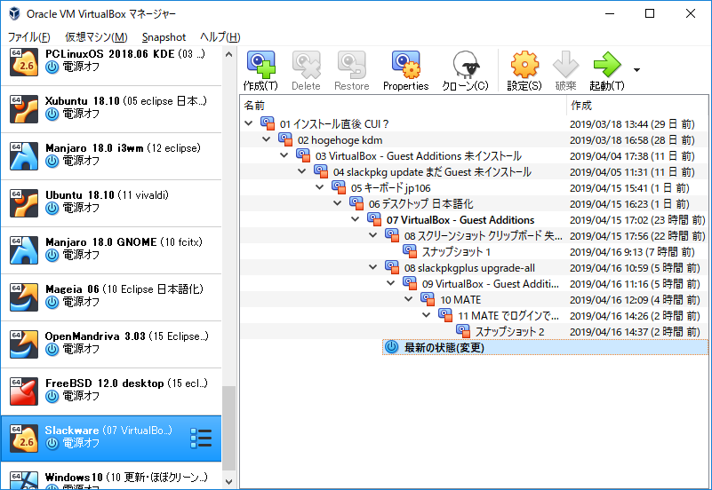Image resolution: width=712 pixels, height=490 pixels.
Task: Click snapshot icon of 02 hogehoge kdm
Action: [x=285, y=139]
